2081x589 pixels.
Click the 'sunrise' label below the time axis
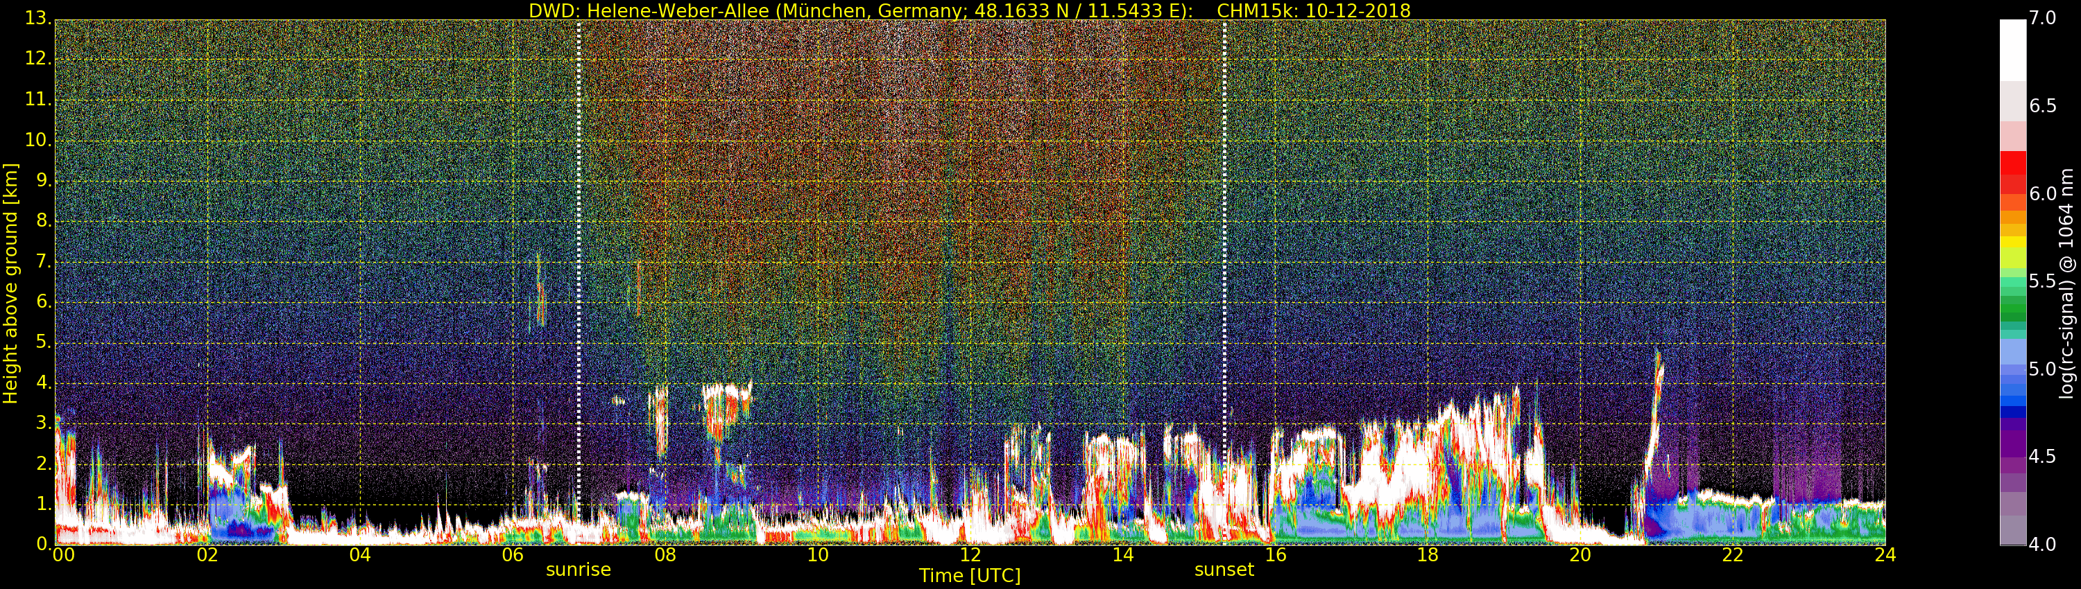tap(579, 570)
